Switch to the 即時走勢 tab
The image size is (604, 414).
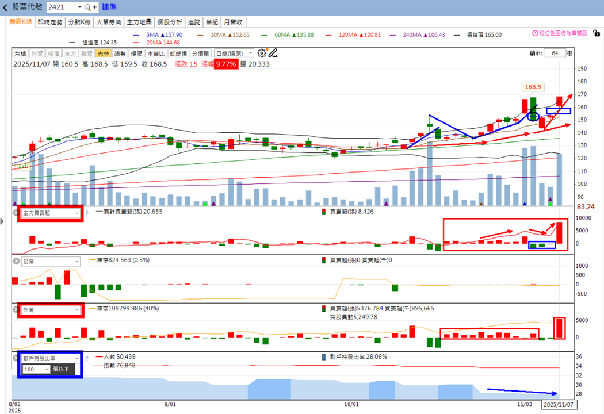click(x=49, y=22)
